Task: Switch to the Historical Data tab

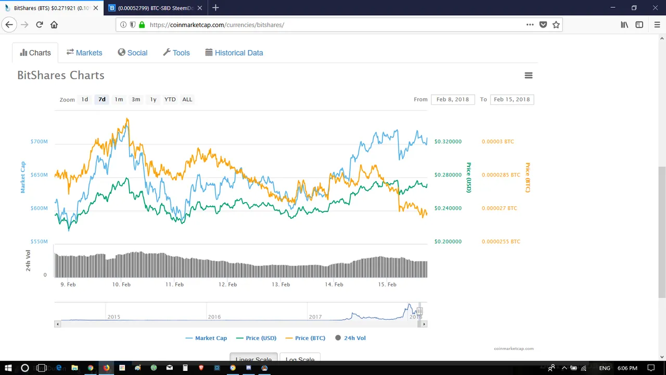Action: pyautogui.click(x=234, y=53)
